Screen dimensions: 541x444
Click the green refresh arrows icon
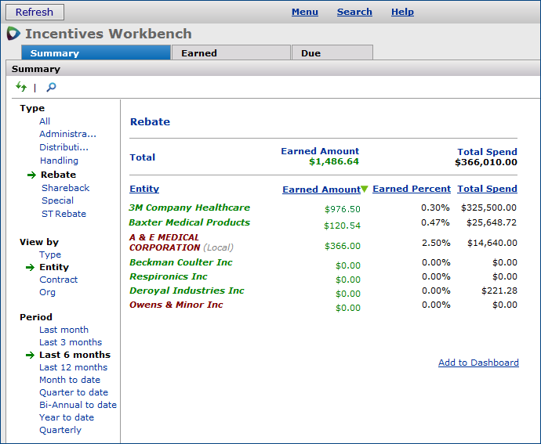pyautogui.click(x=21, y=87)
